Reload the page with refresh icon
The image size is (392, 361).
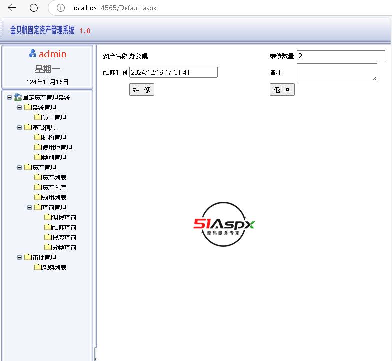tap(34, 8)
